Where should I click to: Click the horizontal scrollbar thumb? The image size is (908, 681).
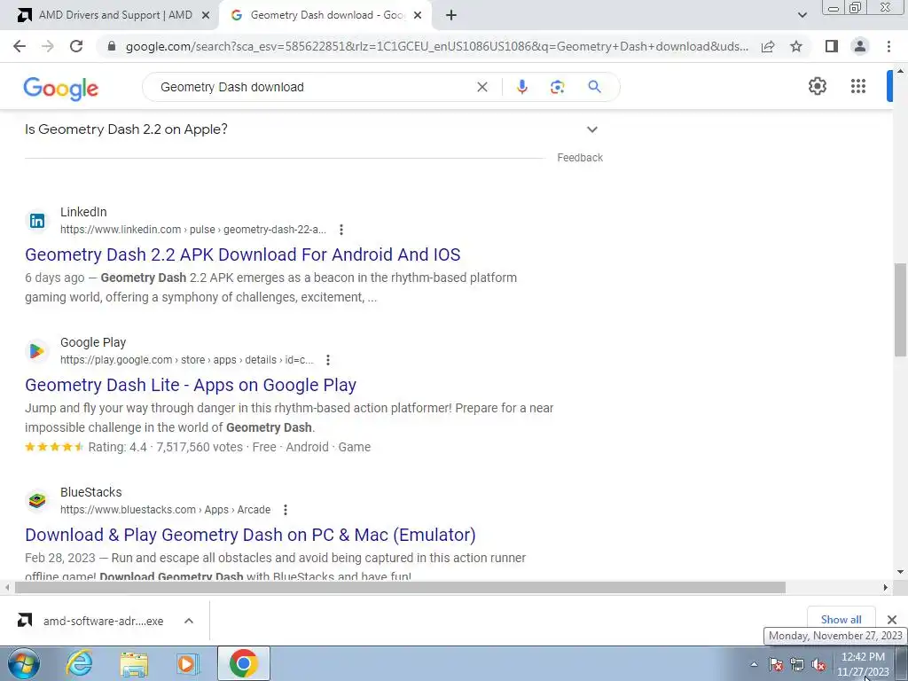point(400,587)
